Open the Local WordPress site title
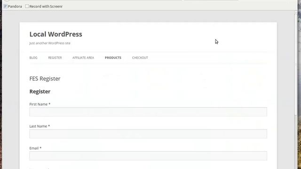This screenshot has height=169, width=301. [x=55, y=34]
